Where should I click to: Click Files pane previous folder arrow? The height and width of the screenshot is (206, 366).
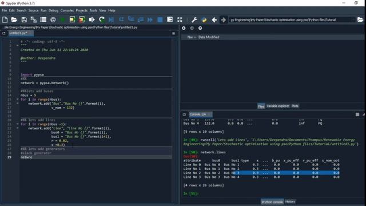click(x=184, y=28)
